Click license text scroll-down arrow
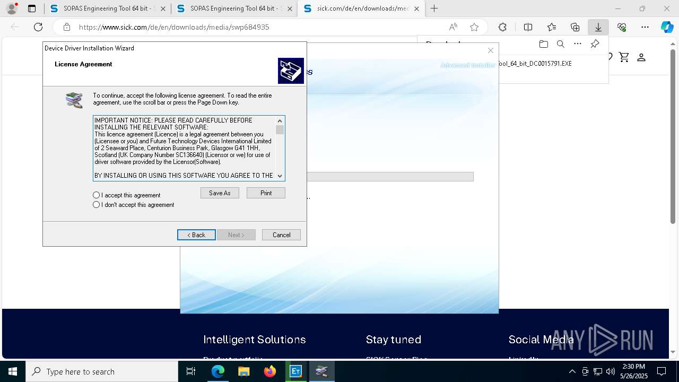 (280, 176)
